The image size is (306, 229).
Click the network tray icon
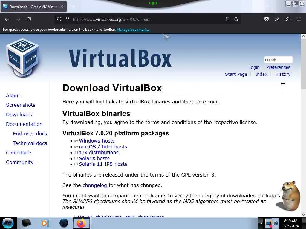276,223
